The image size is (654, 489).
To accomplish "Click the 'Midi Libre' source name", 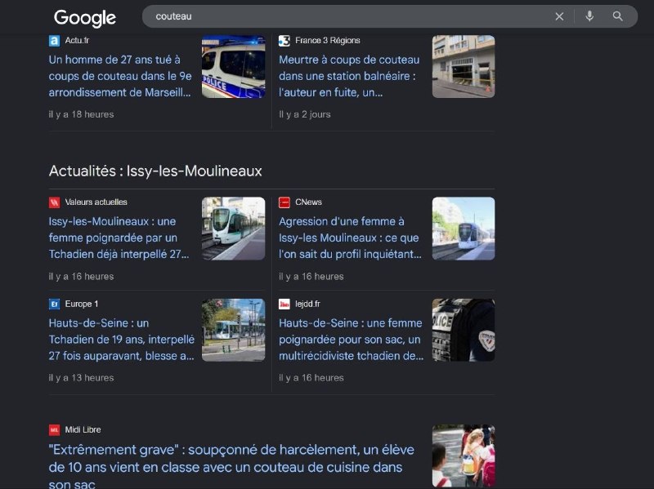I will (83, 429).
